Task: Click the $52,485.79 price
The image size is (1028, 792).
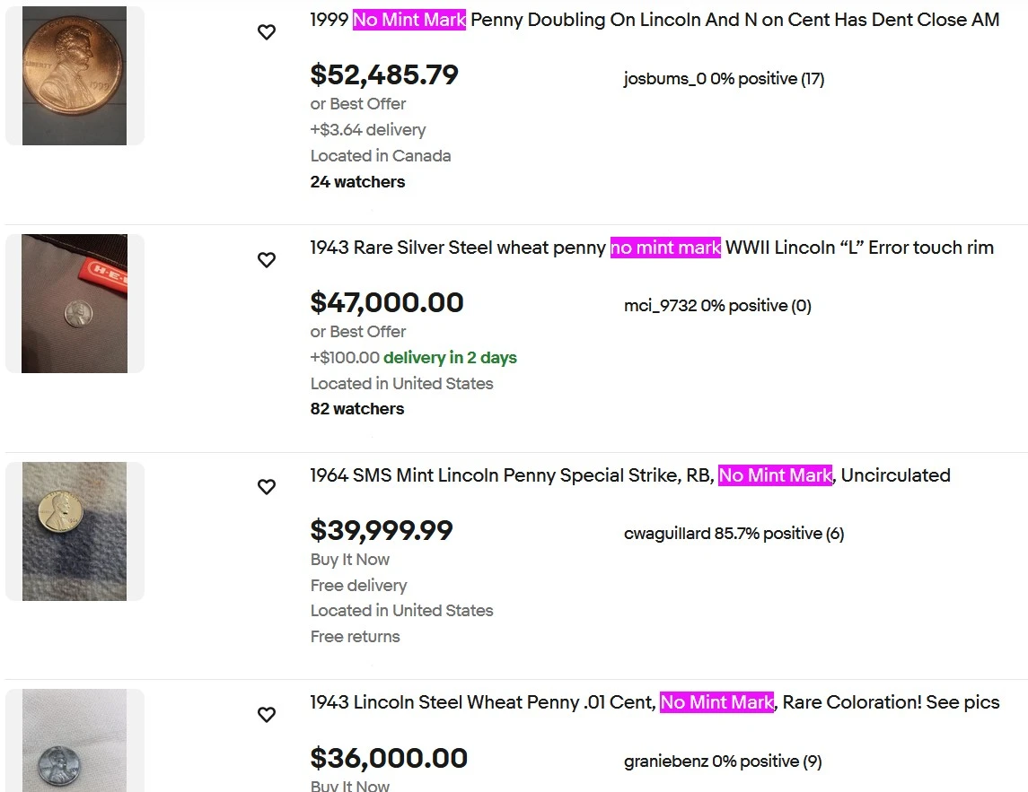Action: coord(384,74)
